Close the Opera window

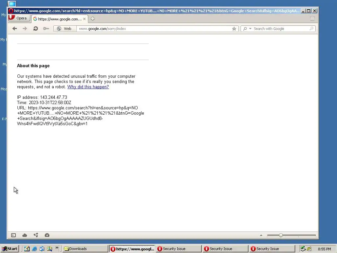315,11
